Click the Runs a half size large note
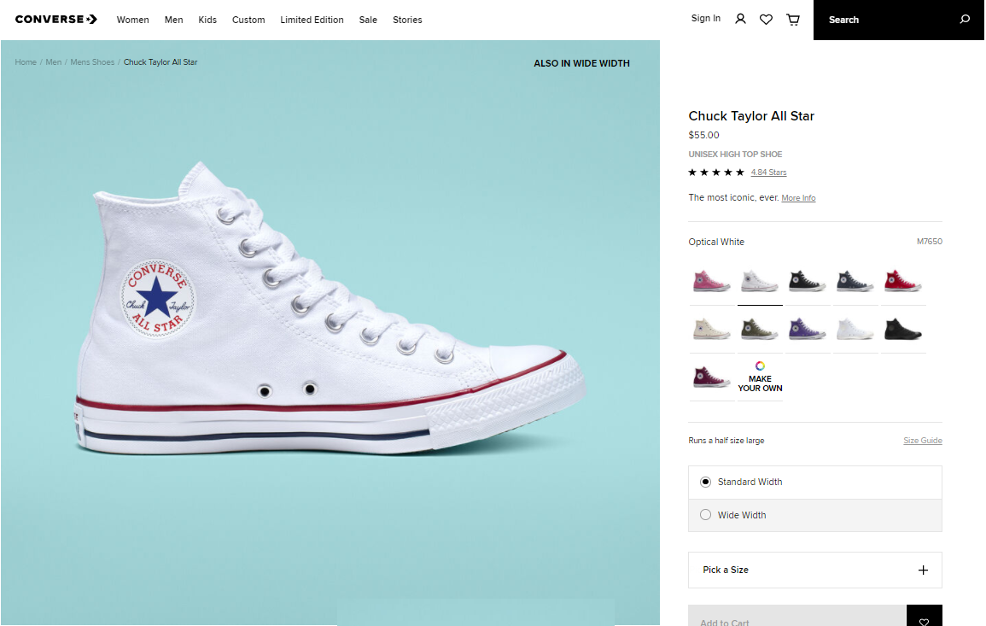Screen dimensions: 986x626 pos(726,441)
